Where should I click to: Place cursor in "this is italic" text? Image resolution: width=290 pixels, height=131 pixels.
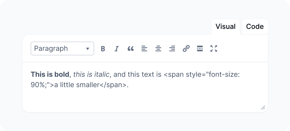coord(91,75)
